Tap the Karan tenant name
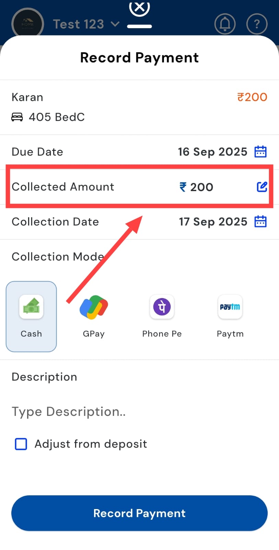Viewport: 279px width, 550px height. (x=27, y=97)
